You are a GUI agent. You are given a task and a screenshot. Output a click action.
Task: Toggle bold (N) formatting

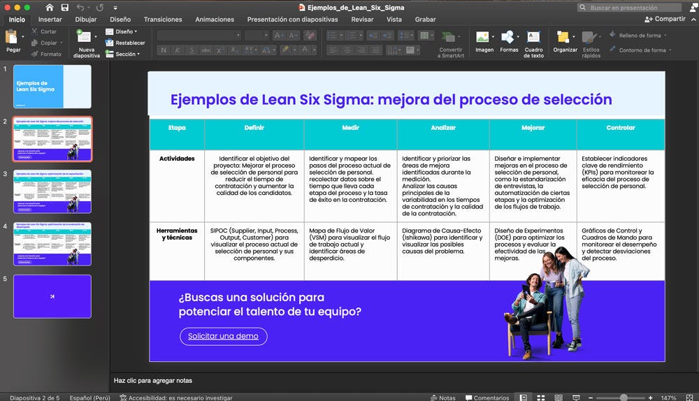tap(164, 50)
